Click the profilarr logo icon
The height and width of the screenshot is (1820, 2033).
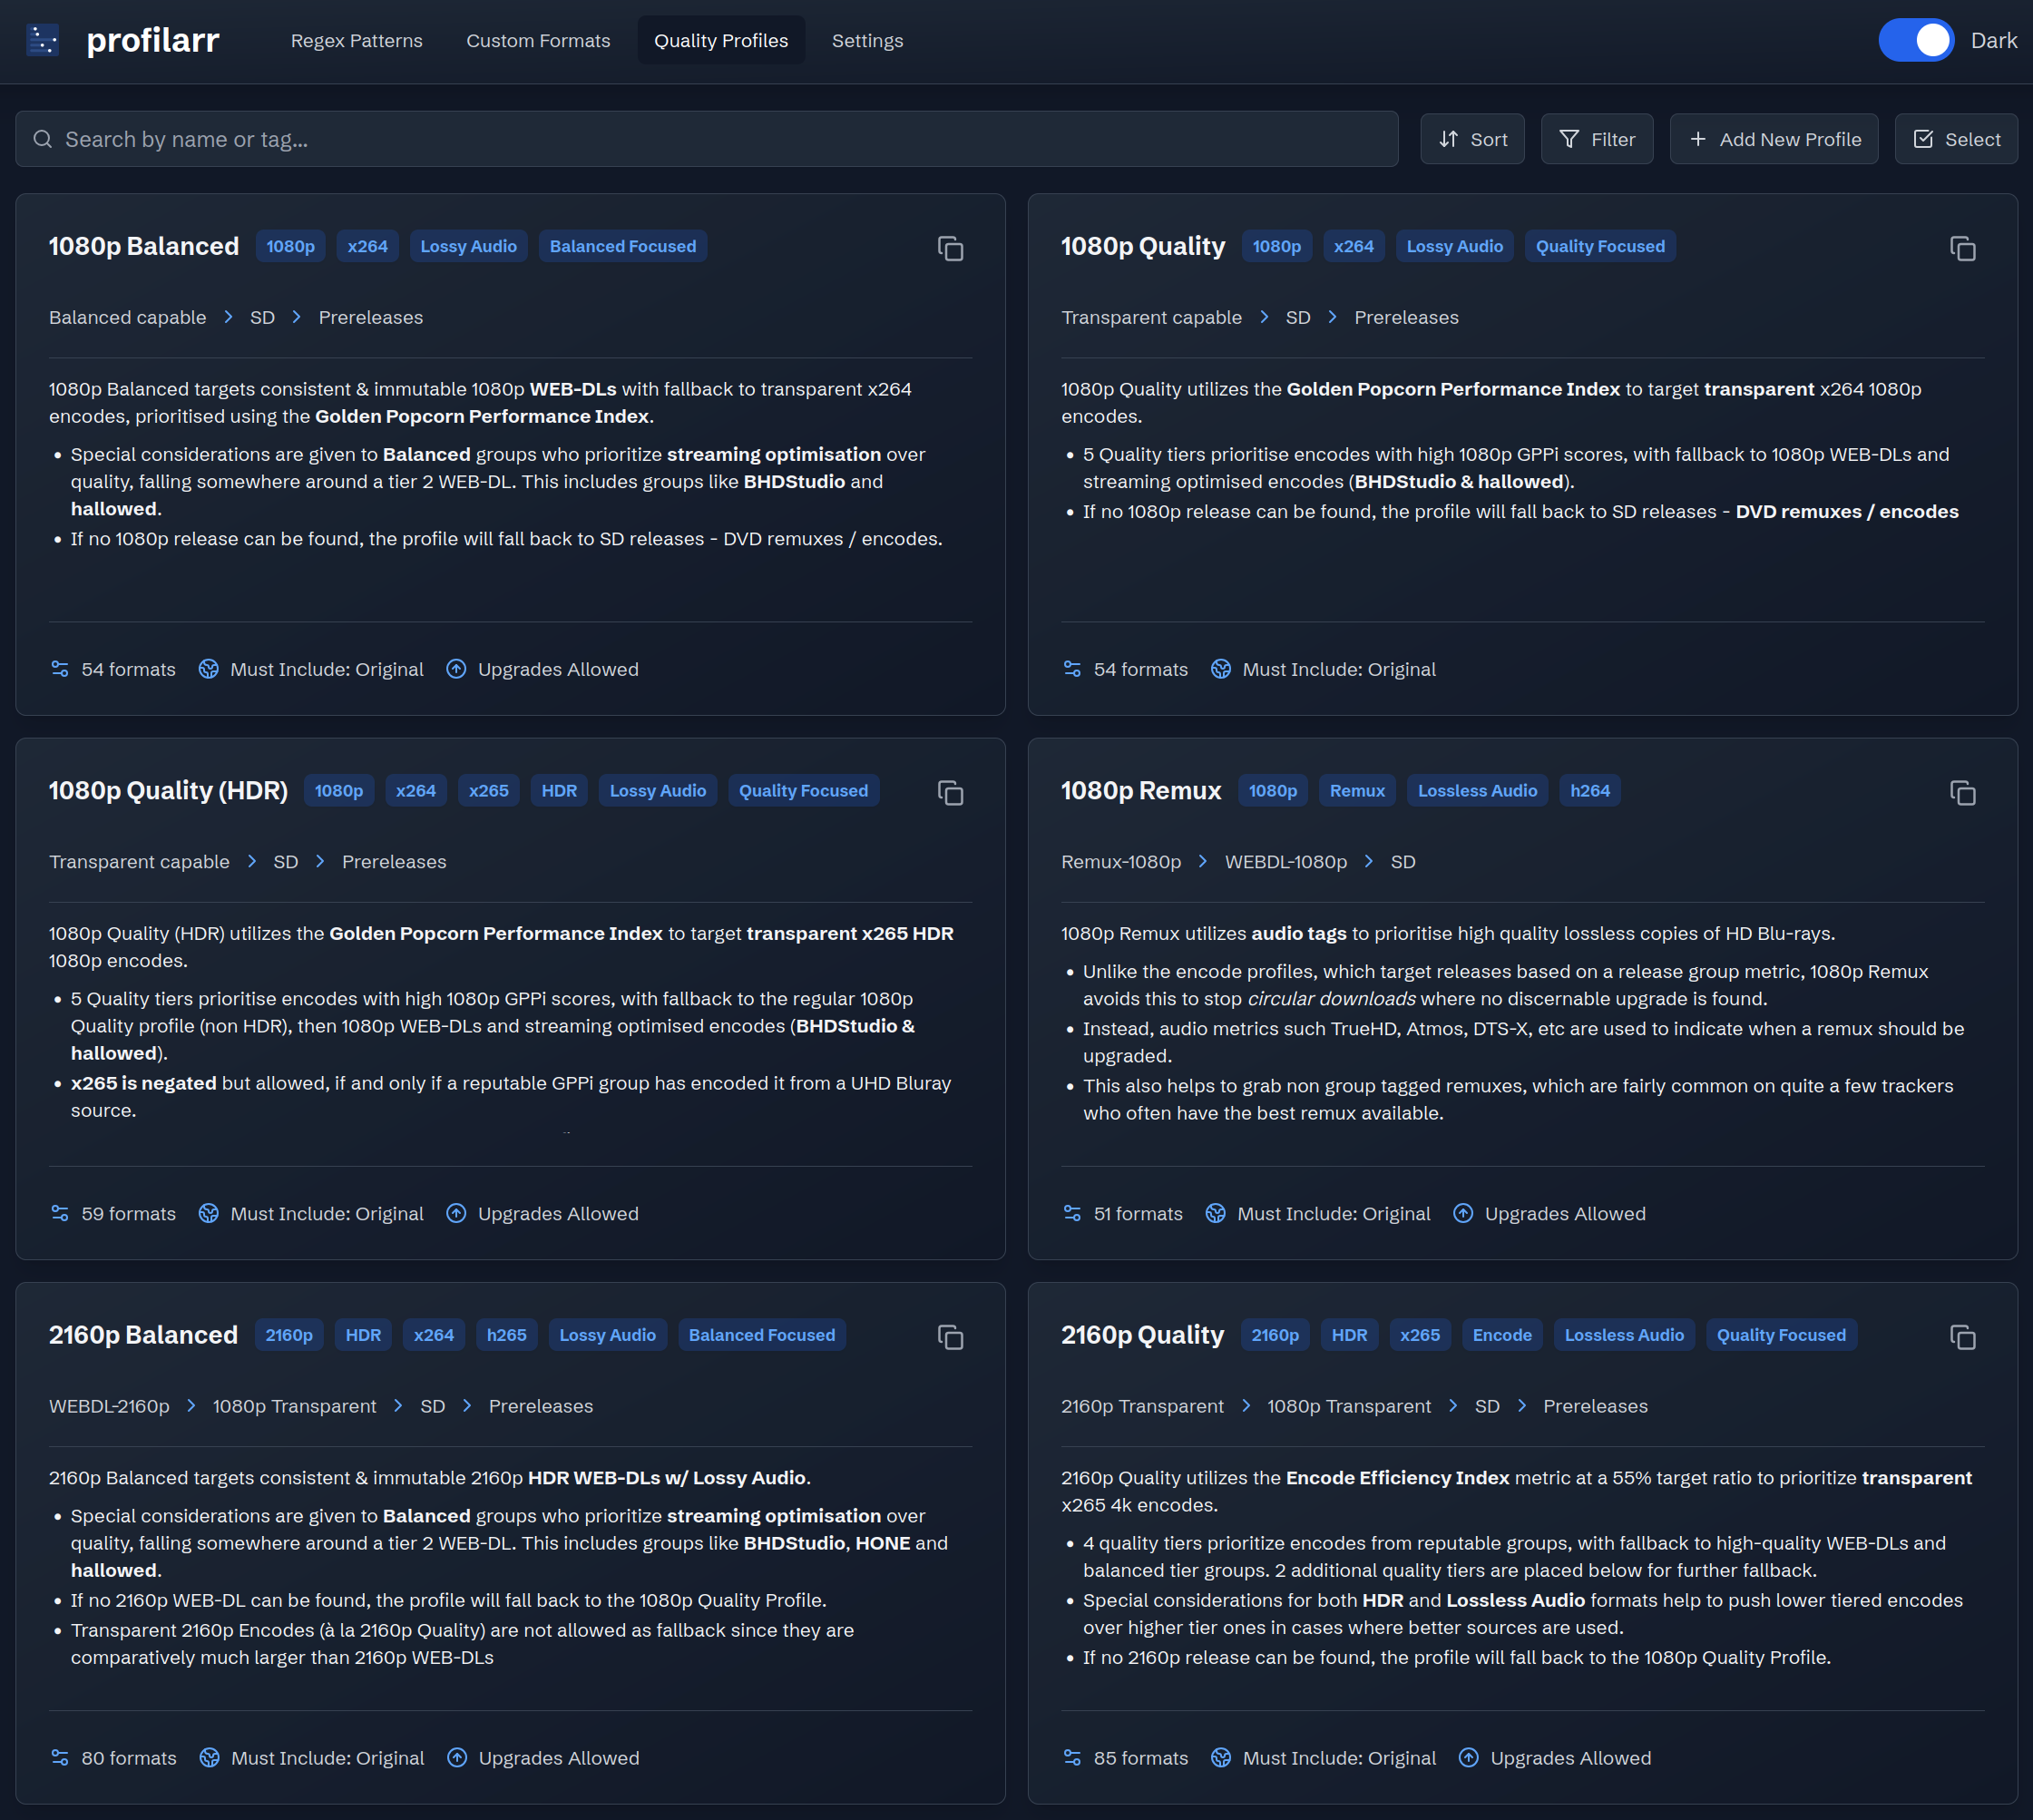[43, 41]
